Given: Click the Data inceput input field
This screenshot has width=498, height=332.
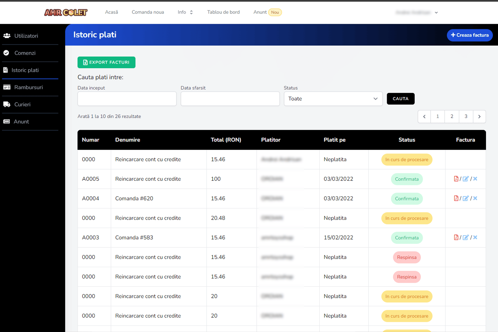Looking at the screenshot, I should point(127,99).
